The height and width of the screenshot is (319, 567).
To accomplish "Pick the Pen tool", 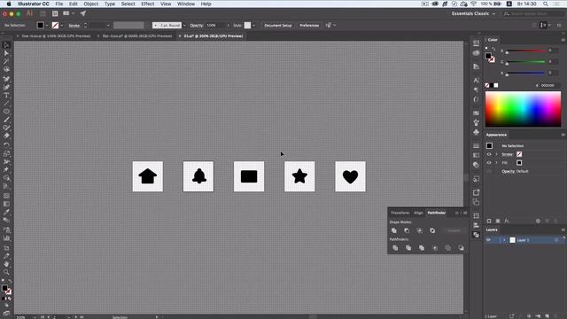I will click(x=6, y=79).
